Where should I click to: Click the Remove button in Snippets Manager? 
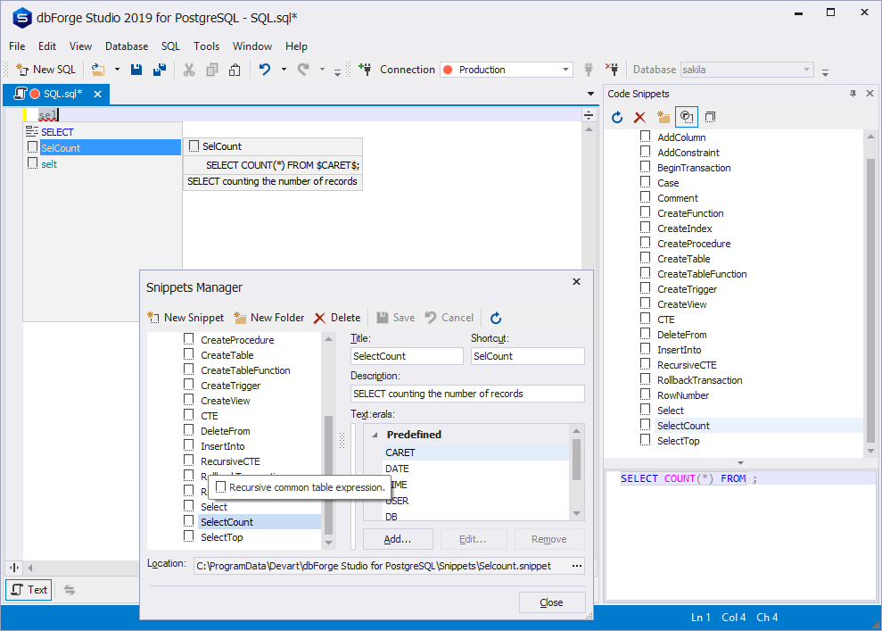(x=549, y=539)
